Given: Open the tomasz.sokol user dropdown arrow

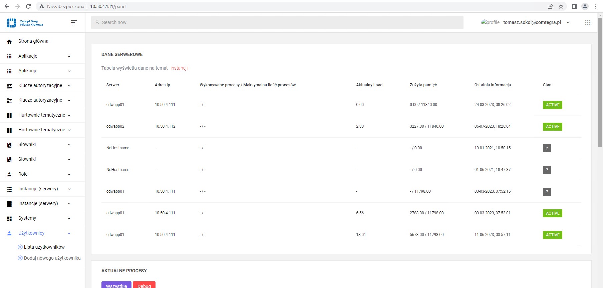Looking at the screenshot, I should 568,23.
